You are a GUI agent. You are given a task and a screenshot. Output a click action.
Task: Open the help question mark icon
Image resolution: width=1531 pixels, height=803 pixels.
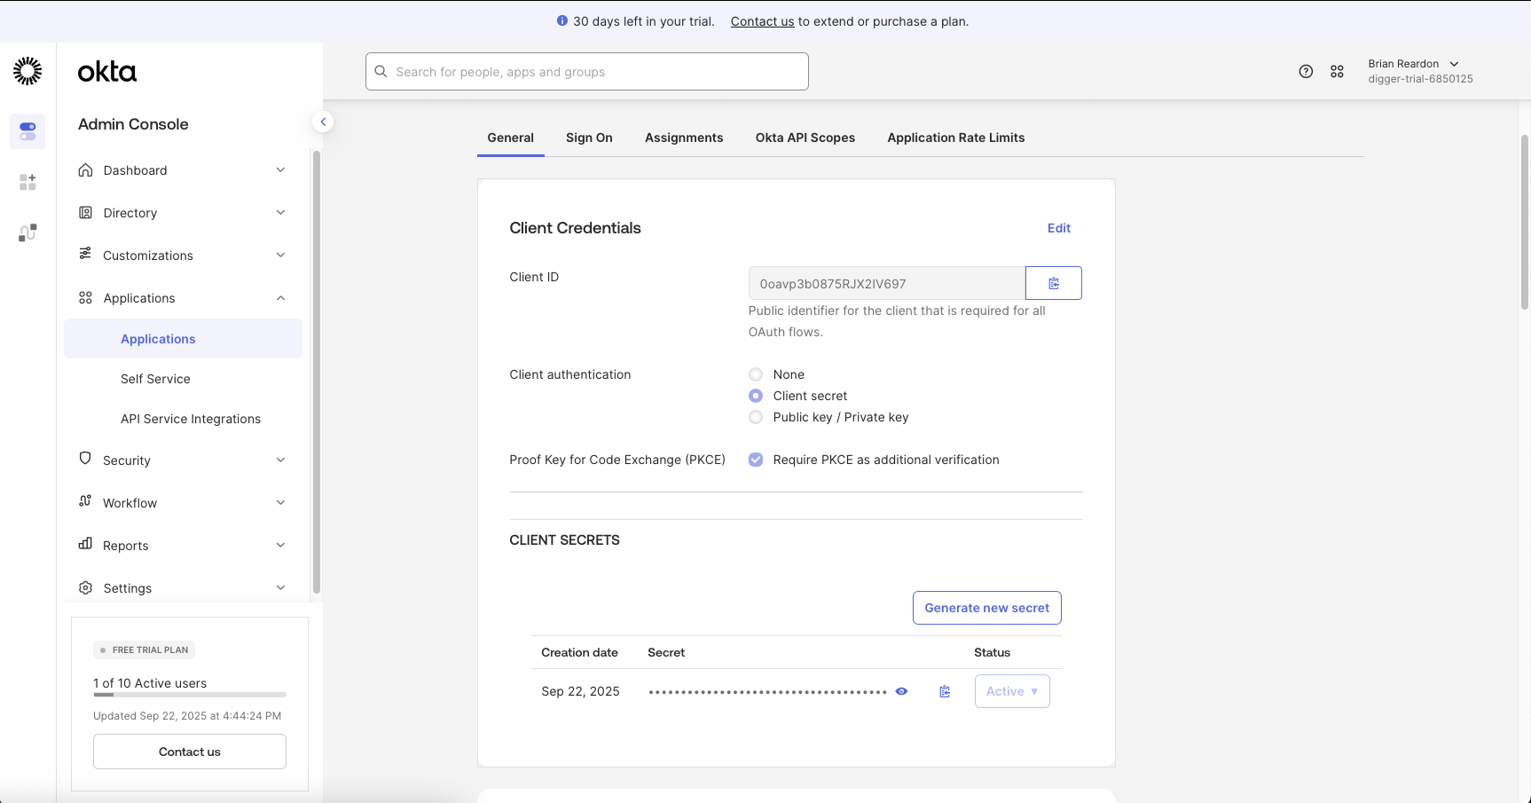[x=1306, y=72]
